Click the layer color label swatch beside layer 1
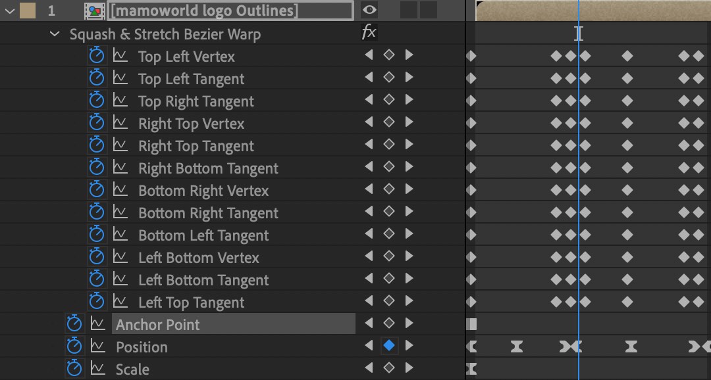 28,10
